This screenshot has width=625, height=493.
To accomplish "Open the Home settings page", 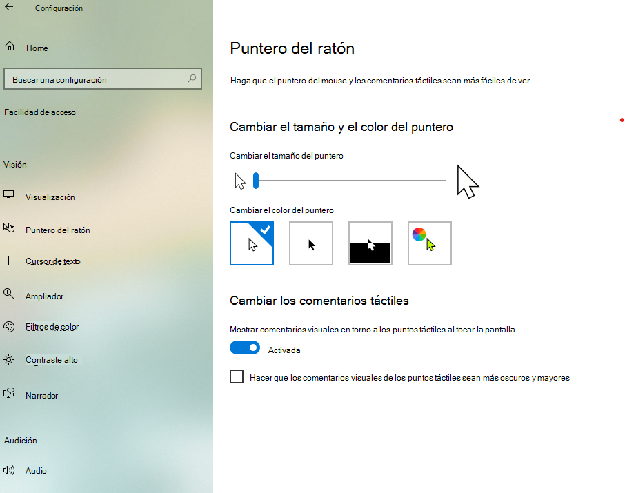I will click(37, 48).
